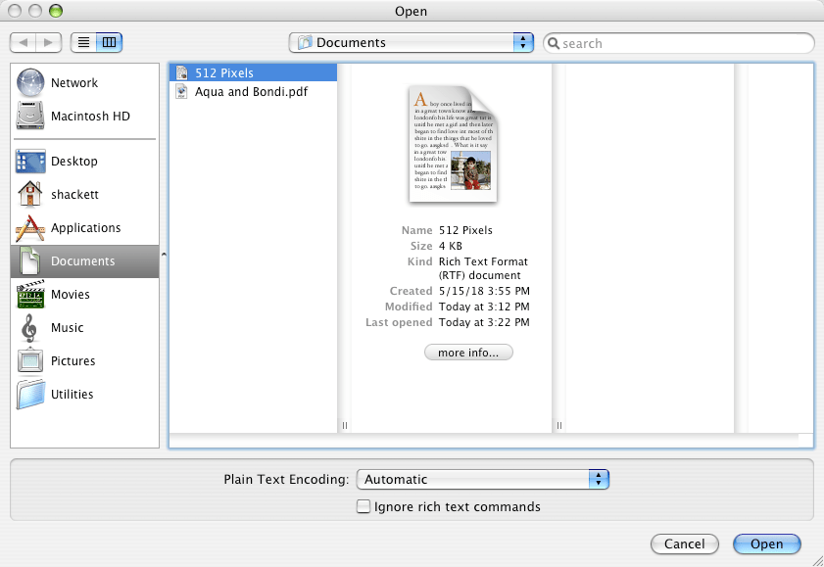Screen dimensions: 824x567
Task: Click the Size value 4 KB
Action: (x=451, y=246)
